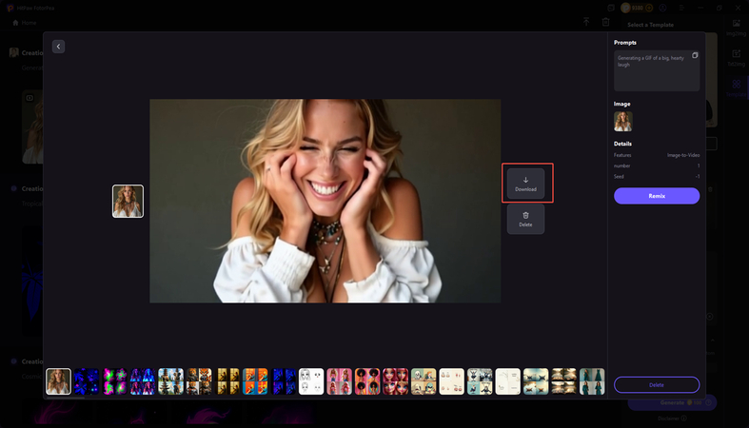
Task: Copy the prompt text with the copy icon
Action: (695, 55)
